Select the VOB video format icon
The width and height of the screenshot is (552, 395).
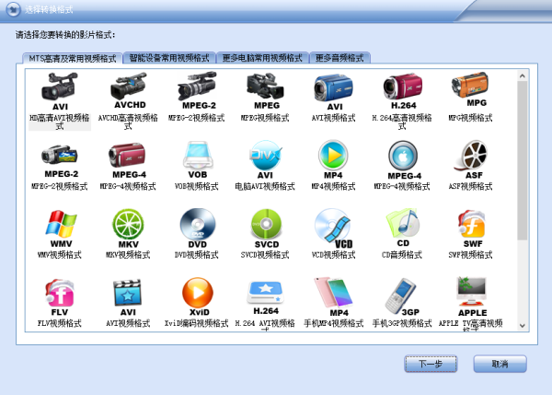(197, 157)
